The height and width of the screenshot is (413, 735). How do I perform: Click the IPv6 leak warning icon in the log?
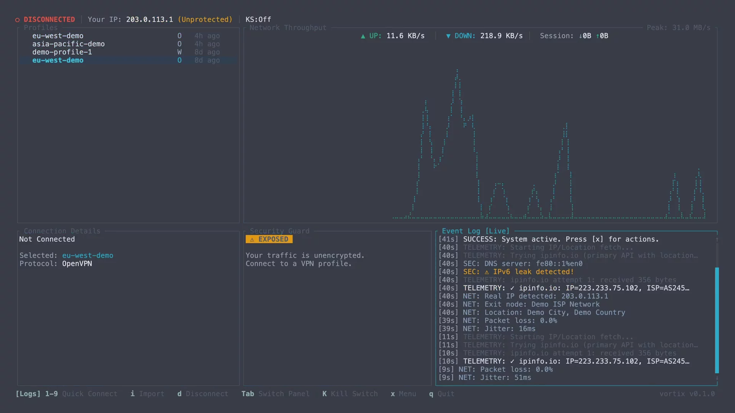(487, 272)
